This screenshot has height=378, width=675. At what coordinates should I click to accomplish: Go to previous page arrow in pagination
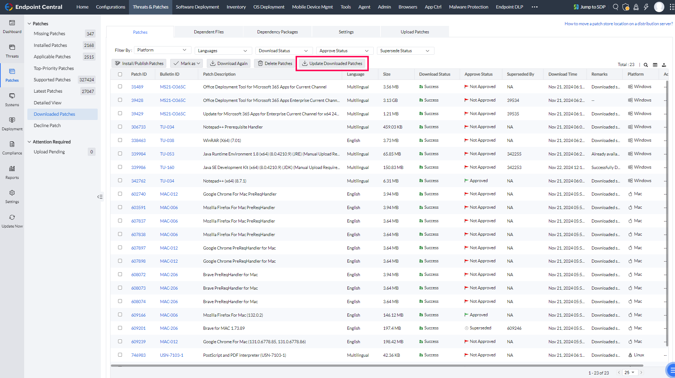(x=619, y=372)
